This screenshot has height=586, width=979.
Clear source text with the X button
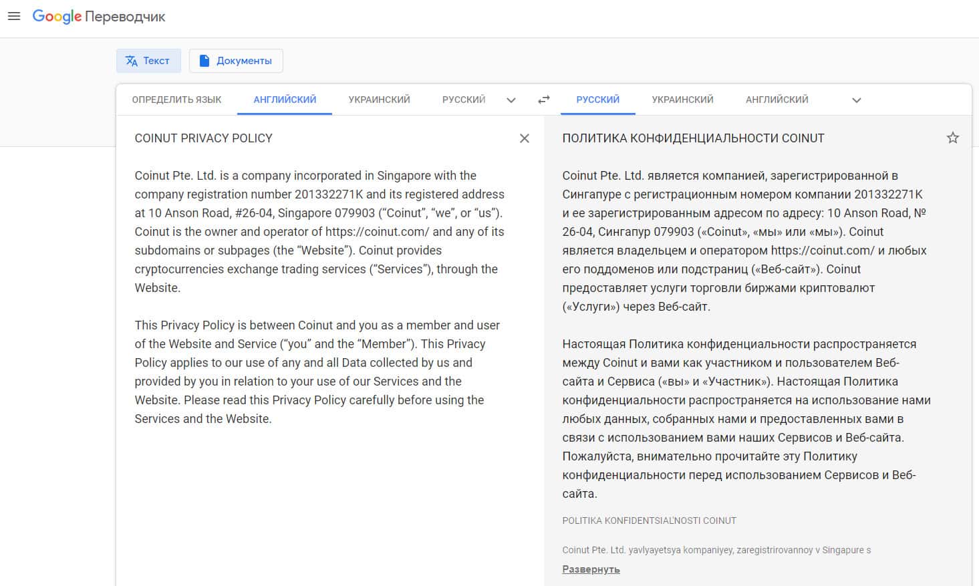(x=525, y=138)
